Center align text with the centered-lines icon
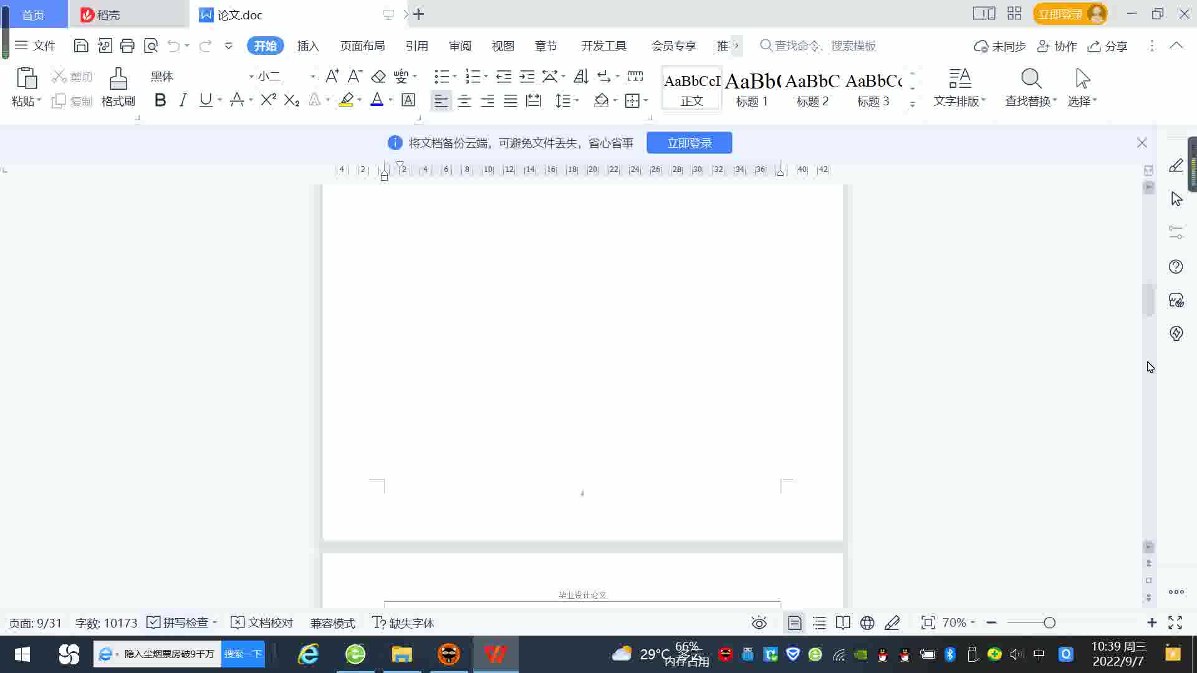The image size is (1197, 673). 464,100
